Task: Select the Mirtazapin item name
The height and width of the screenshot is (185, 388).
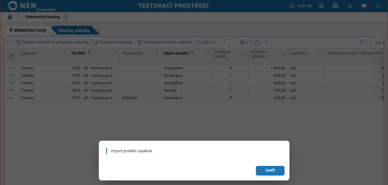Action: (x=173, y=76)
